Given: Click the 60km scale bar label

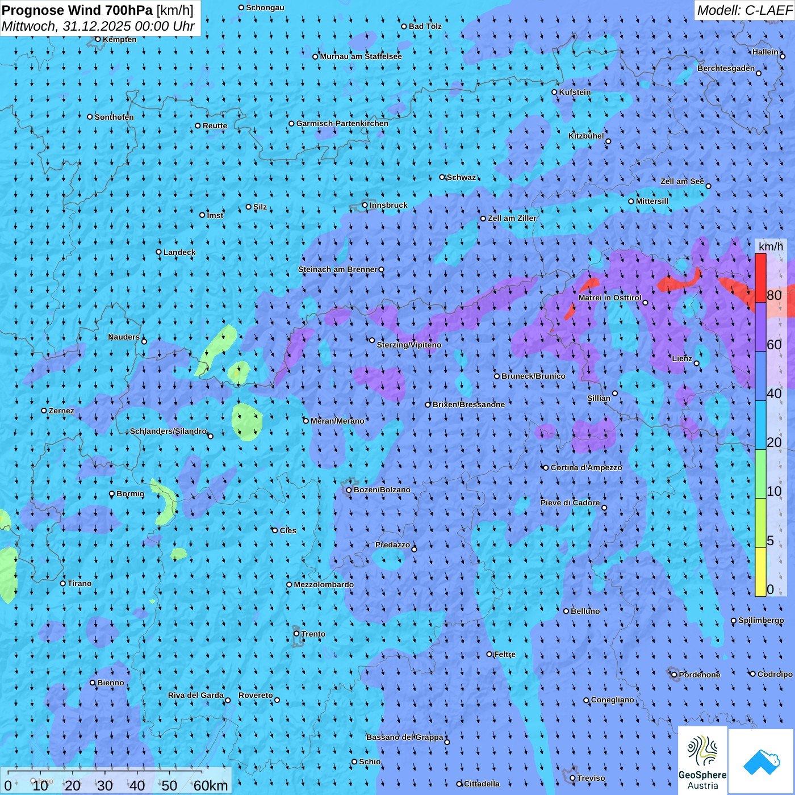Looking at the screenshot, I should click(211, 785).
